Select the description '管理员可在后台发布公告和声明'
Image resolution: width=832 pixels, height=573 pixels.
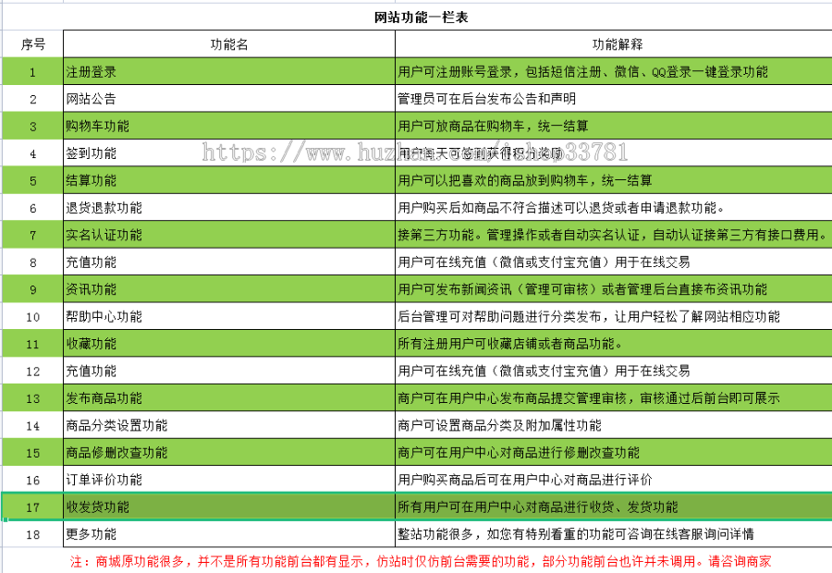click(x=614, y=99)
